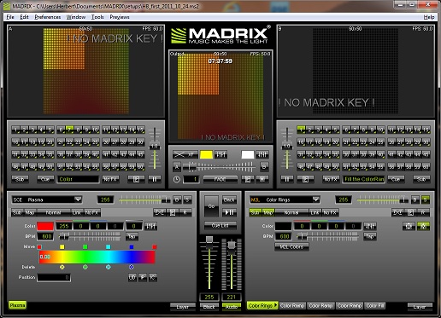This screenshot has width=441, height=318.
Task: Click the green highlighted icon beside the move arrows
Action: click(x=423, y=226)
